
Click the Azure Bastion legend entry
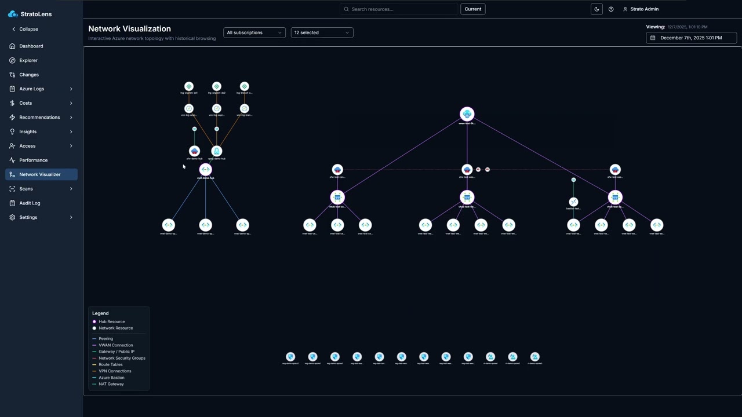(x=108, y=378)
